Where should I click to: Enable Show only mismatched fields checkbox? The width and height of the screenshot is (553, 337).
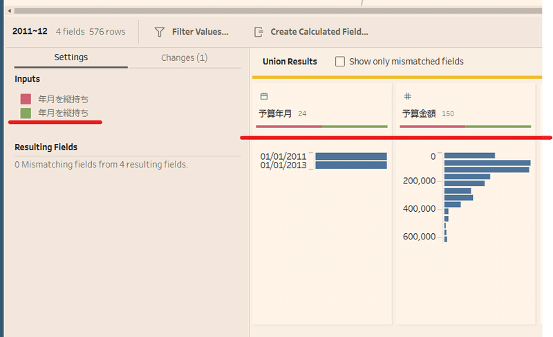tap(339, 62)
